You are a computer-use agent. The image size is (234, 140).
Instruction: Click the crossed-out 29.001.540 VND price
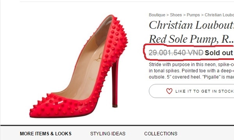tap(176, 52)
